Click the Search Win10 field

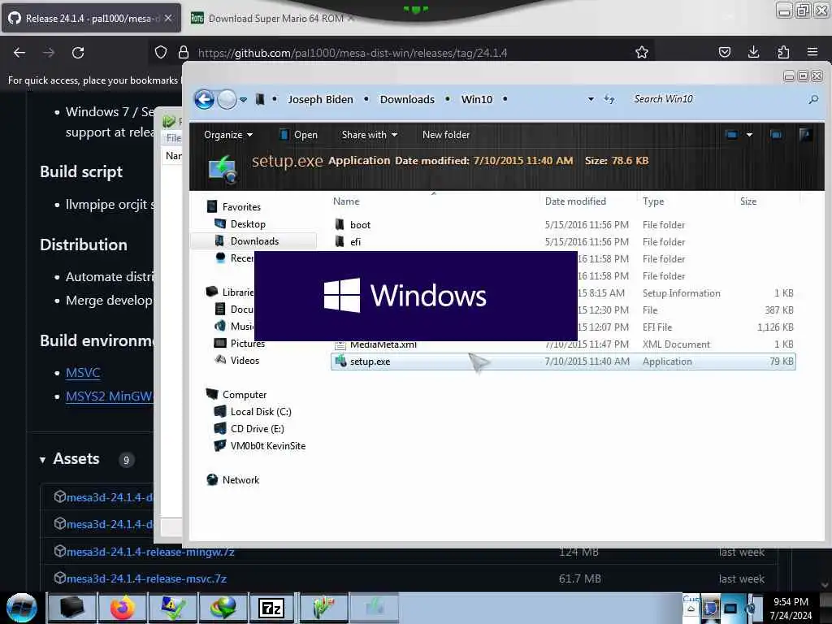click(x=717, y=99)
